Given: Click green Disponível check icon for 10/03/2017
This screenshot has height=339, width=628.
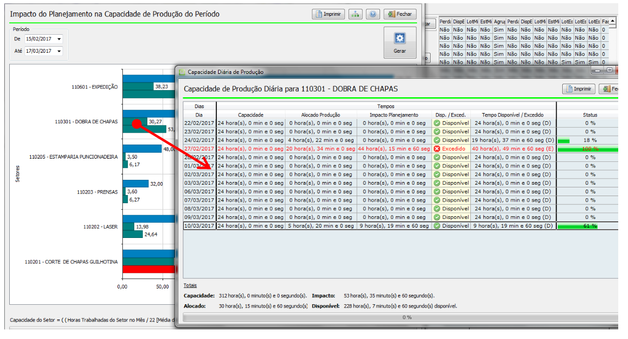Looking at the screenshot, I should point(437,226).
